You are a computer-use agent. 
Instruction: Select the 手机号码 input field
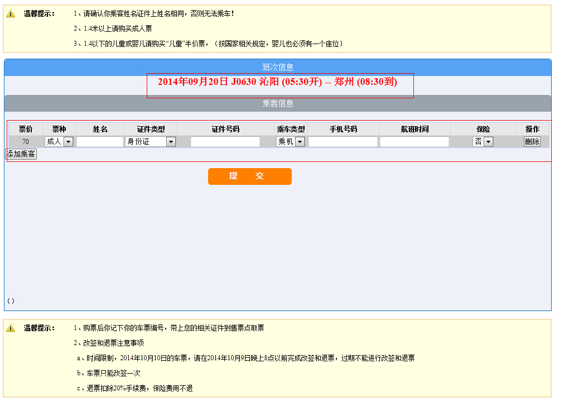(343, 142)
